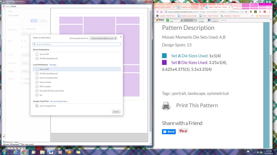Viewport: 277px width, 155px height.
Task: Switch to the middle Scrapbook Layout Supplies tab
Action: coord(190,7)
